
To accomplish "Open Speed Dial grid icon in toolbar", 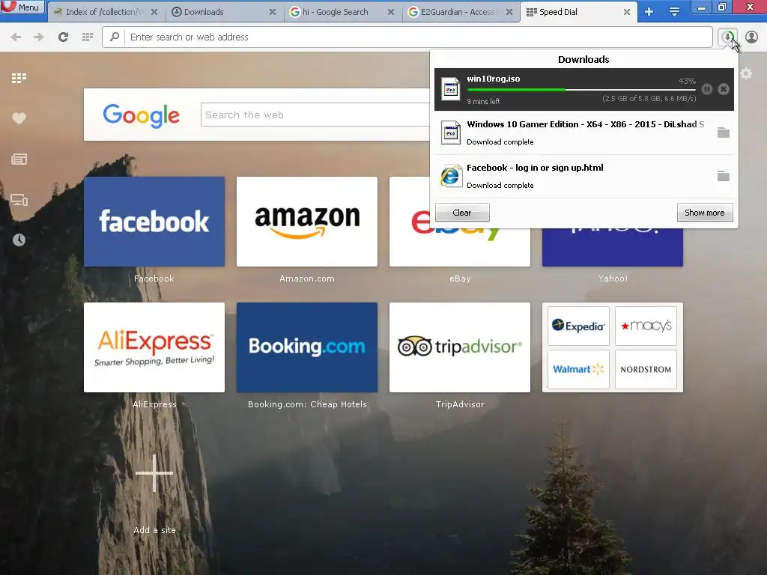I will tap(88, 37).
